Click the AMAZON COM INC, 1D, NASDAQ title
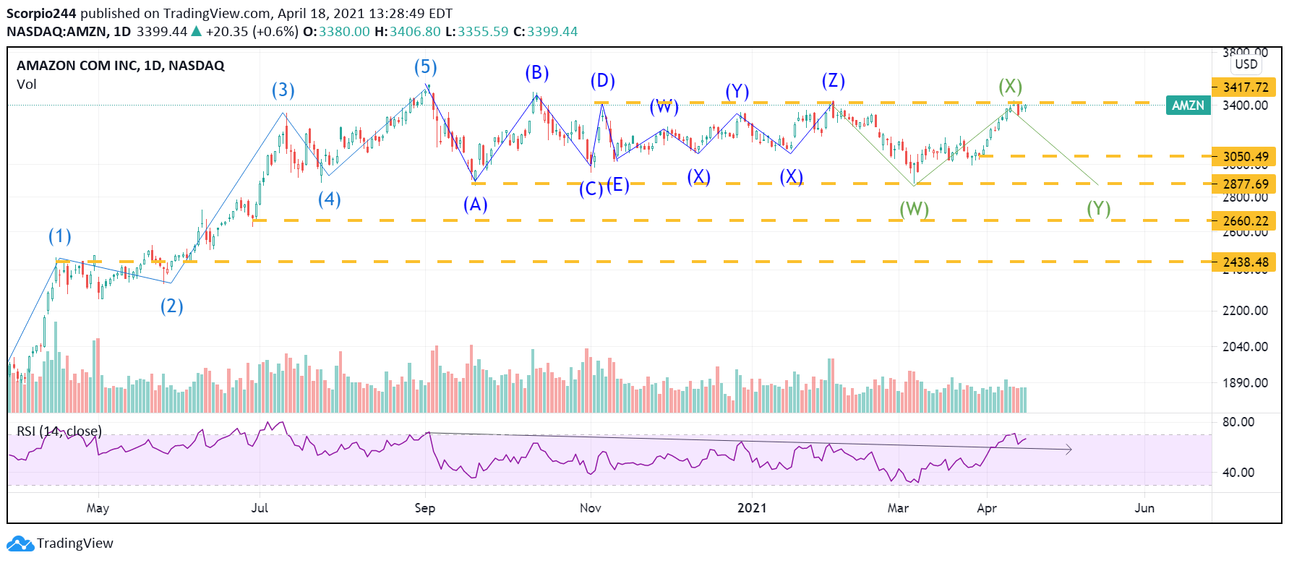1289x563 pixels. (x=121, y=66)
